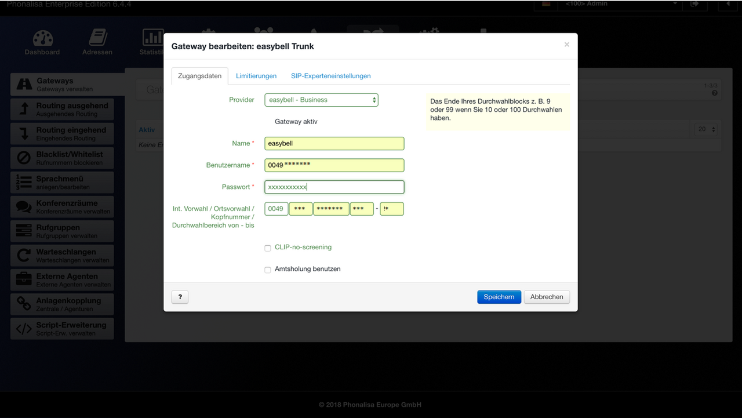Click the logout icon beside Admin

(x=694, y=3)
